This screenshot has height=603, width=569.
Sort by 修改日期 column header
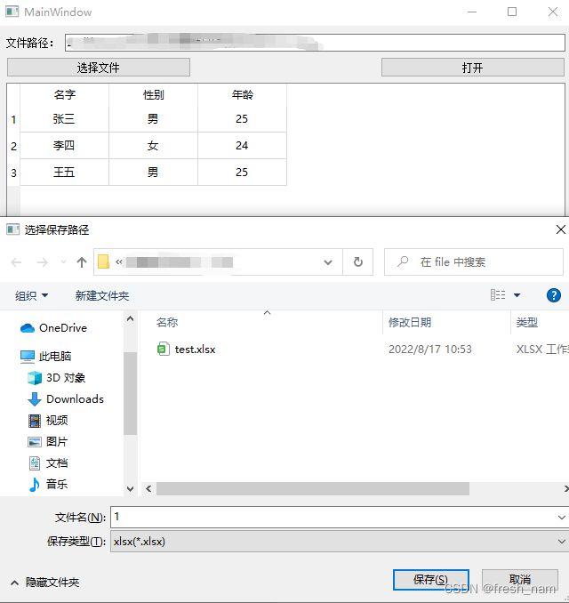tap(410, 322)
